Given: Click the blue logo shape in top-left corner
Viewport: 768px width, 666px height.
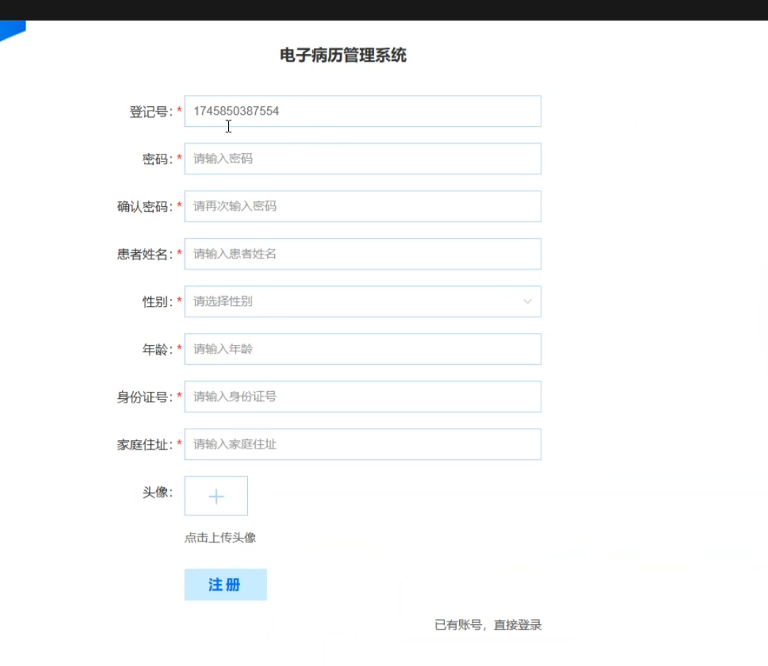Looking at the screenshot, I should coord(12,30).
